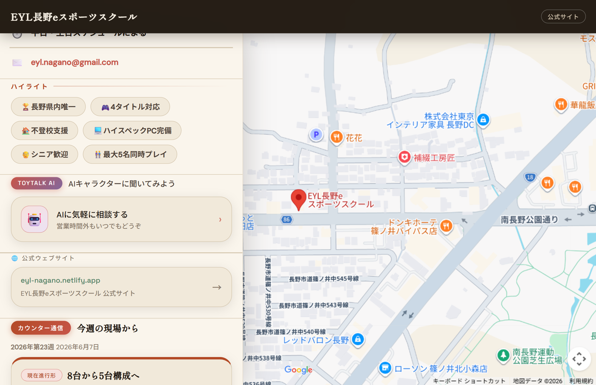
Task: Click the 長野市道篠ノ井中545号線 road label
Action: tap(324, 279)
